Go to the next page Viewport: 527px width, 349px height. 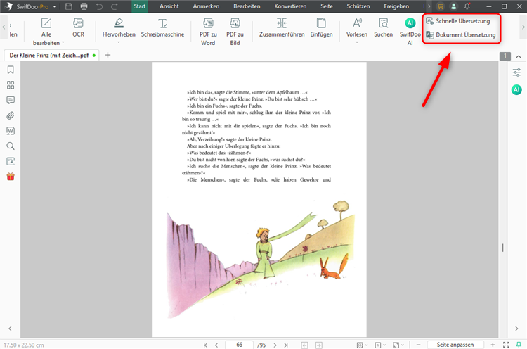275,345
